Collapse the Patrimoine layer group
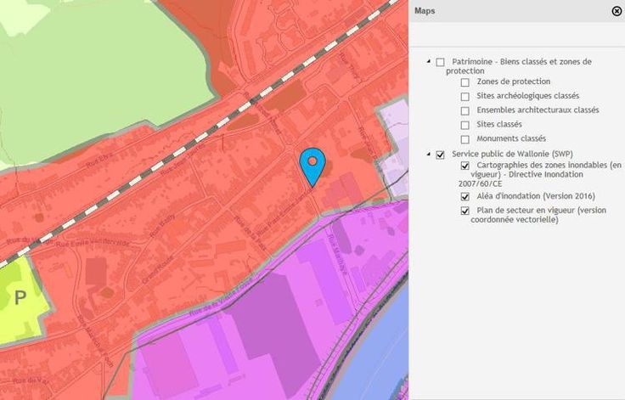Screen dimensions: 625x400 428,62
